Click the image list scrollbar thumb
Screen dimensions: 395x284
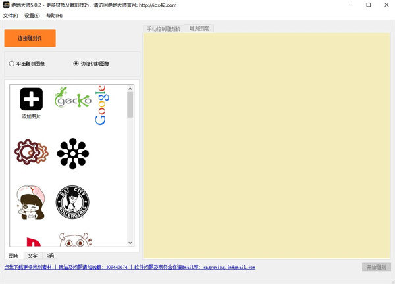pos(130,105)
